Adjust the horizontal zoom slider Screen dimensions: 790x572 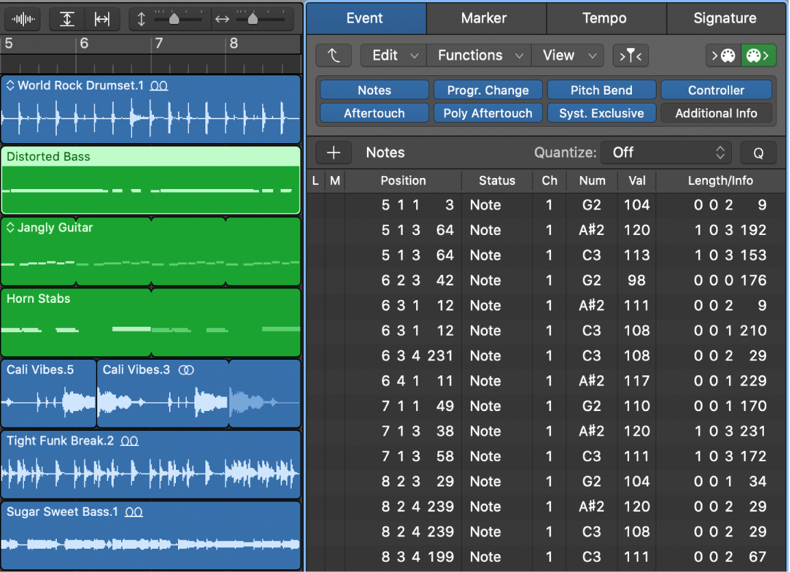click(252, 18)
